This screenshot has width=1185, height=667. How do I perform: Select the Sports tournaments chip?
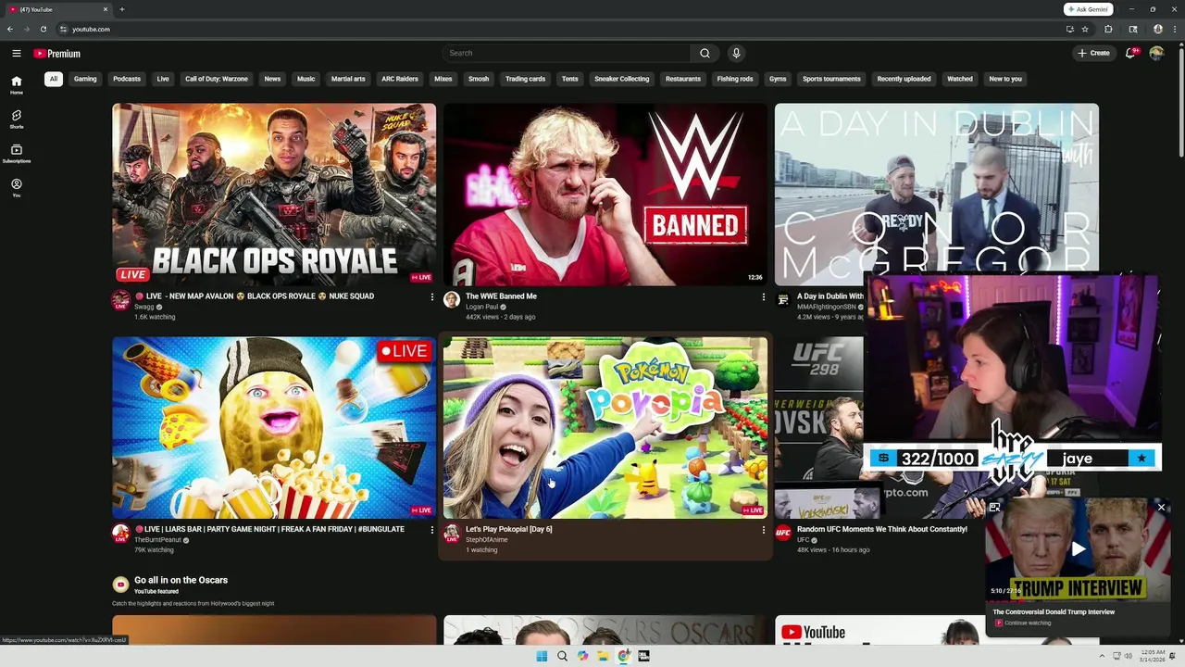pyautogui.click(x=831, y=79)
